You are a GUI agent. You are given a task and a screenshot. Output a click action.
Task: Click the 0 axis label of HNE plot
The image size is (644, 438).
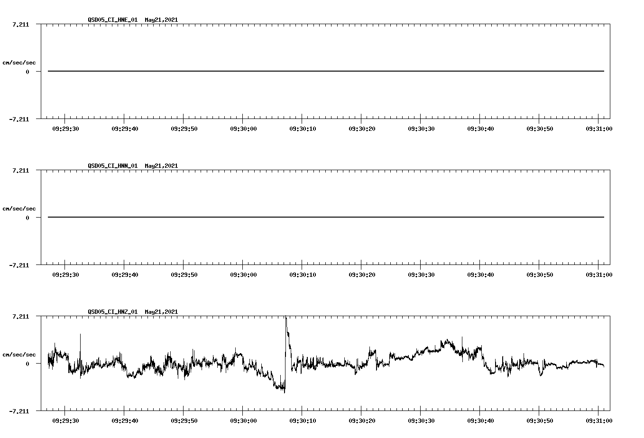28,72
